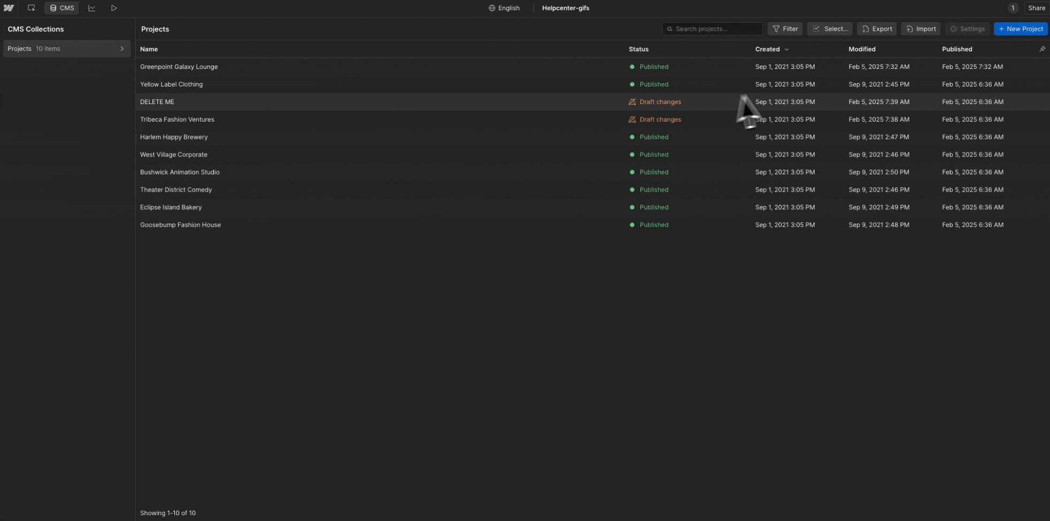
Task: Select the Projects collection in sidebar
Action: point(67,49)
